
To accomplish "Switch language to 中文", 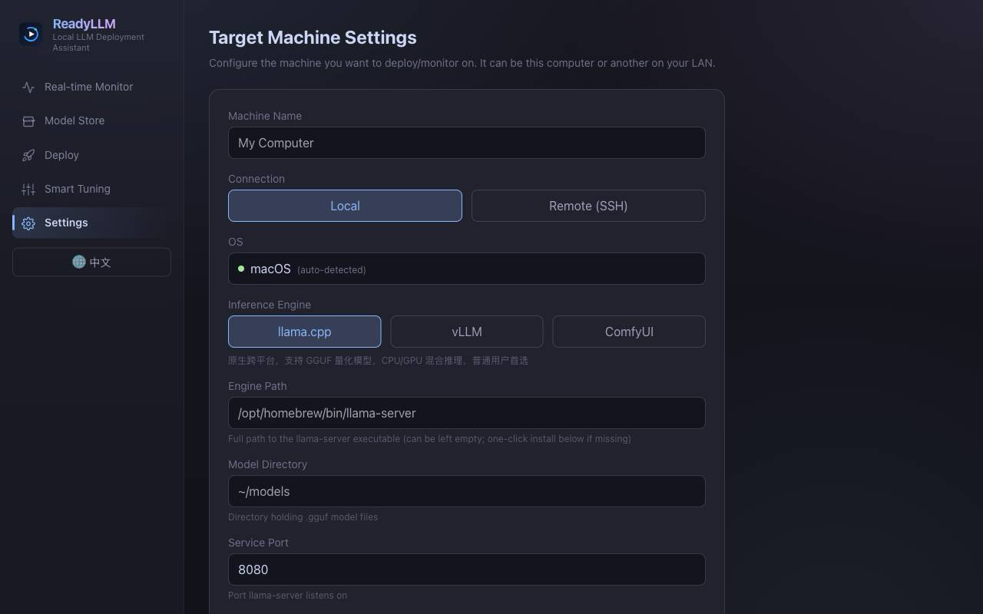I will (91, 262).
